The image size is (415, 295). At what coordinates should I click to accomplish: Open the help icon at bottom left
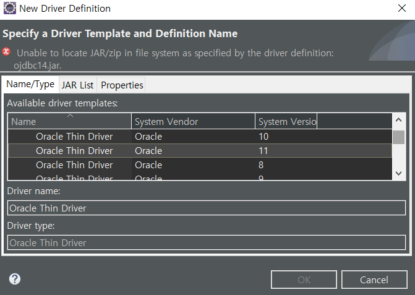[x=15, y=279]
